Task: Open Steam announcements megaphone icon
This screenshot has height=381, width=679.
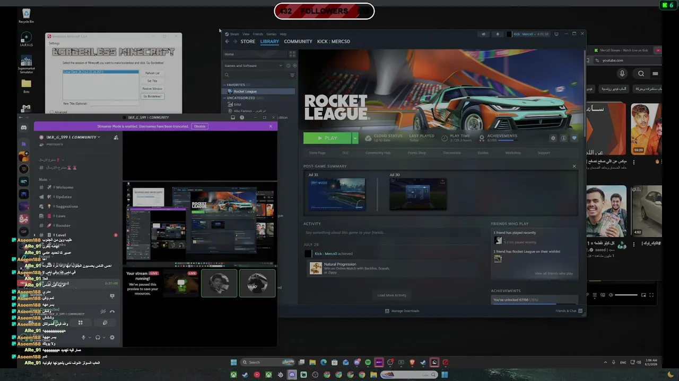Action: (x=483, y=34)
